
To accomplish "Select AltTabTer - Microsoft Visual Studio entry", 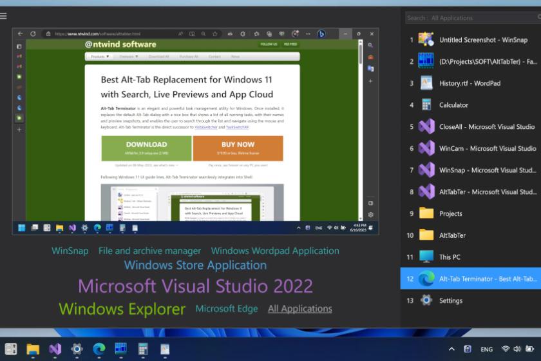I will (471, 192).
